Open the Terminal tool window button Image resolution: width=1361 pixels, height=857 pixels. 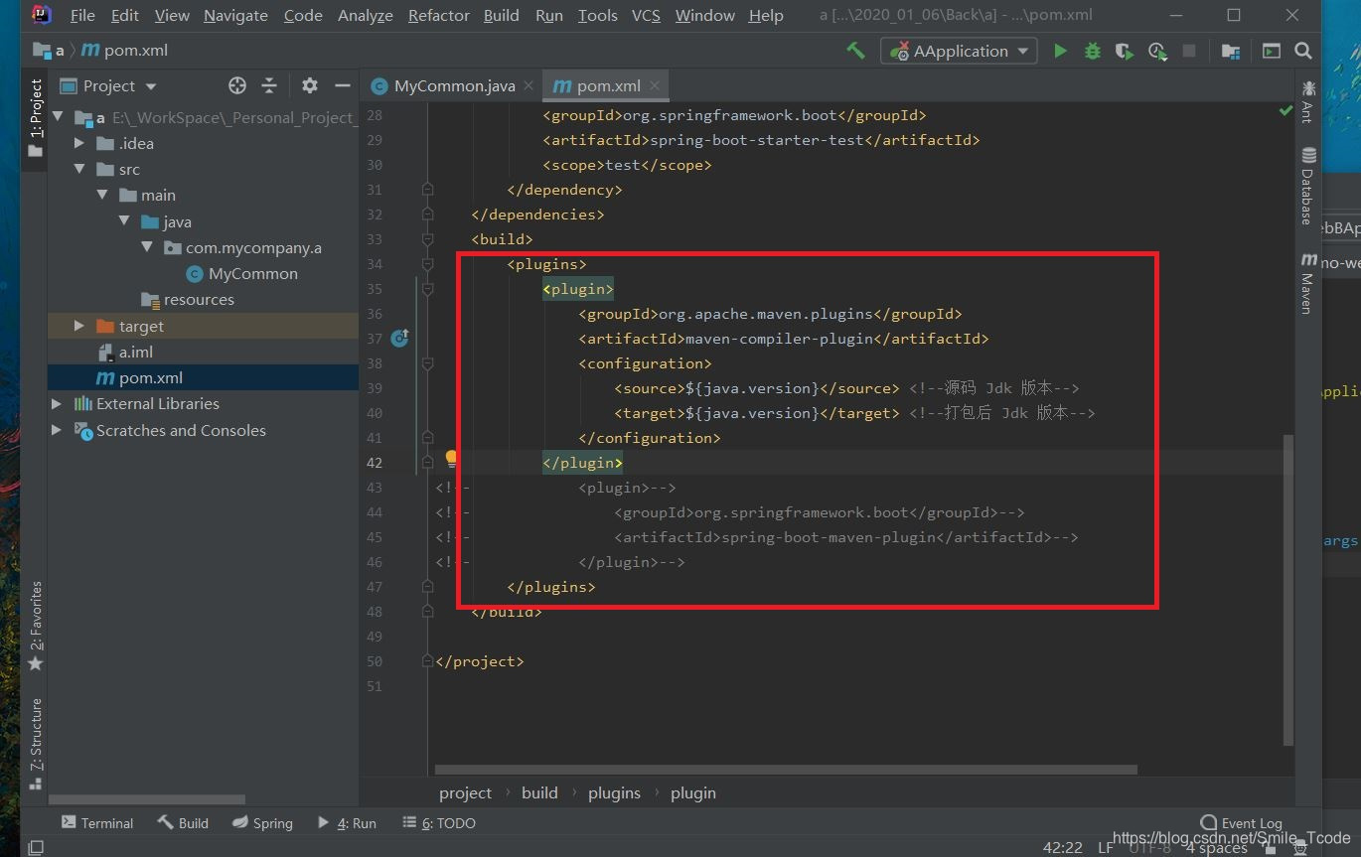tap(97, 822)
